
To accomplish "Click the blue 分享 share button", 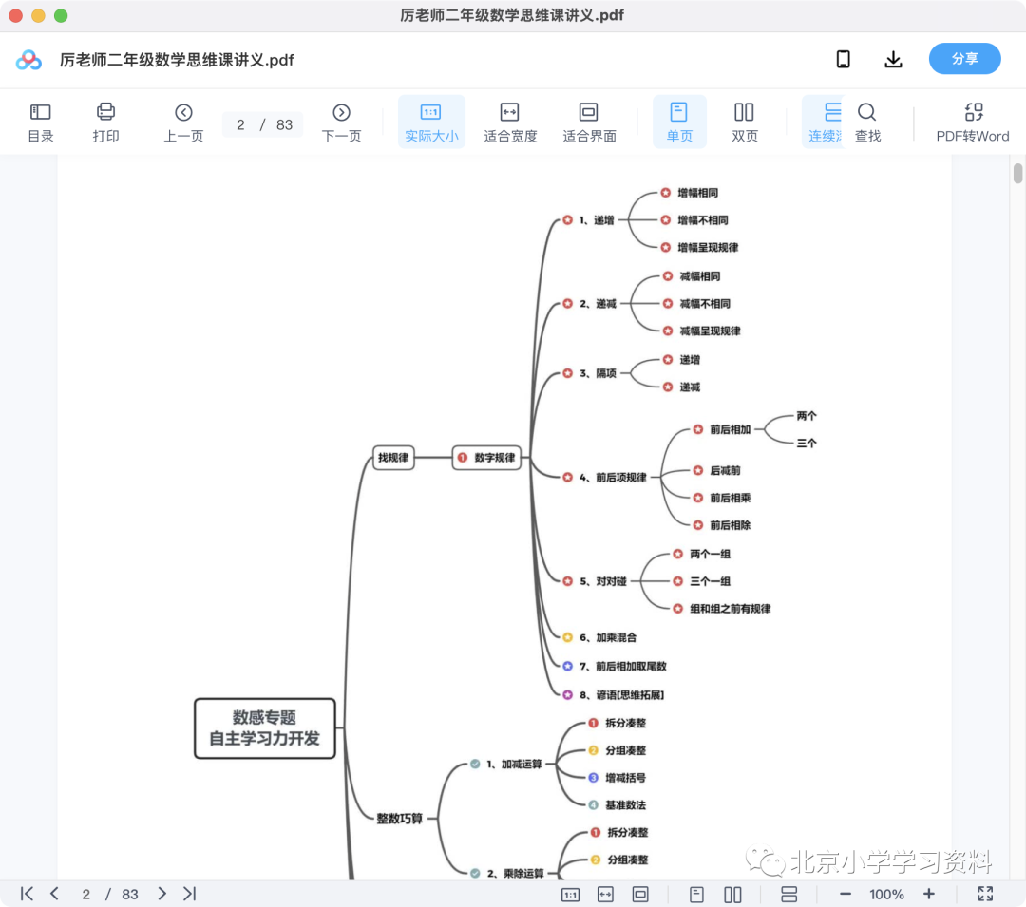I will click(964, 59).
